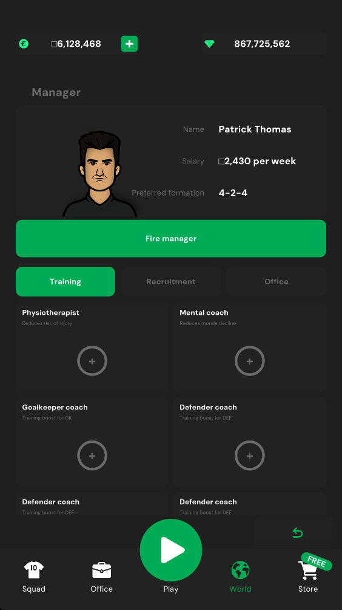
Task: Click the green back arrow icon
Action: point(297,533)
